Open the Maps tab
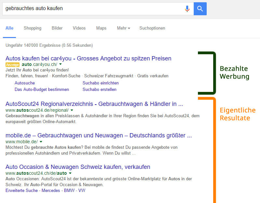Image resolution: width=260 pixels, height=203 pixels. pyautogui.click(x=101, y=28)
